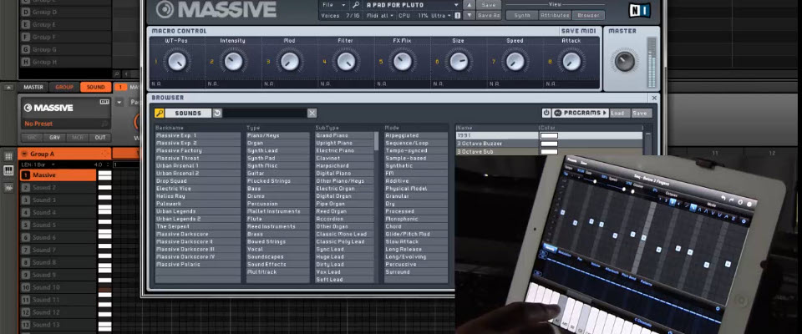Click the Master volume knob
This screenshot has height=334, width=802.
pyautogui.click(x=624, y=62)
